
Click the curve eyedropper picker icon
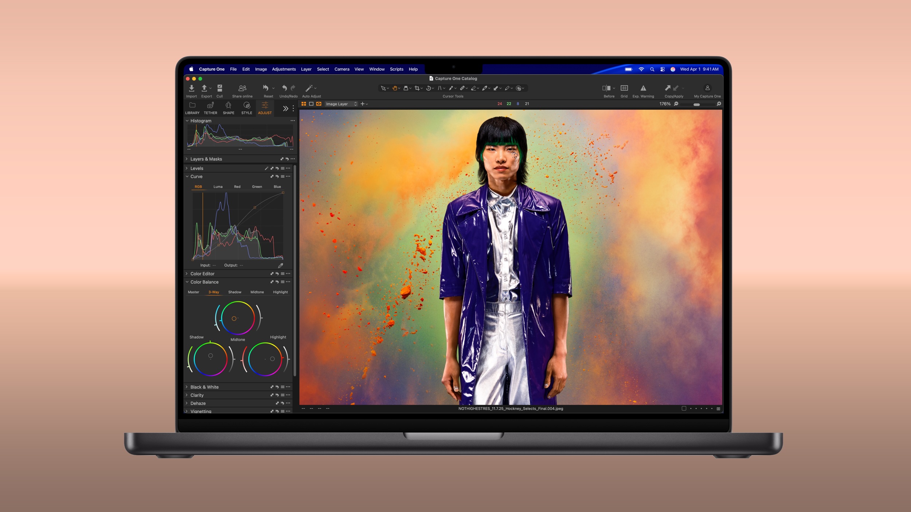(280, 265)
